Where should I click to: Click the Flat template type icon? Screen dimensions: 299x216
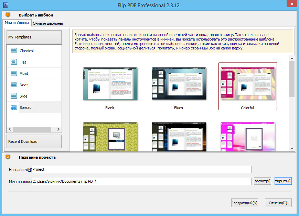coord(13,62)
